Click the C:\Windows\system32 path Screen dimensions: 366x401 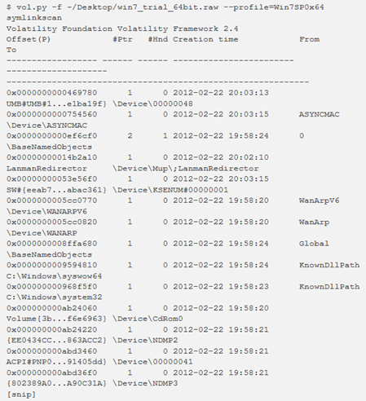point(54,297)
